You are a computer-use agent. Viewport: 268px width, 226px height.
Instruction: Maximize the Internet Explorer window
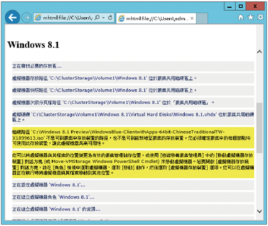coord(241,7)
